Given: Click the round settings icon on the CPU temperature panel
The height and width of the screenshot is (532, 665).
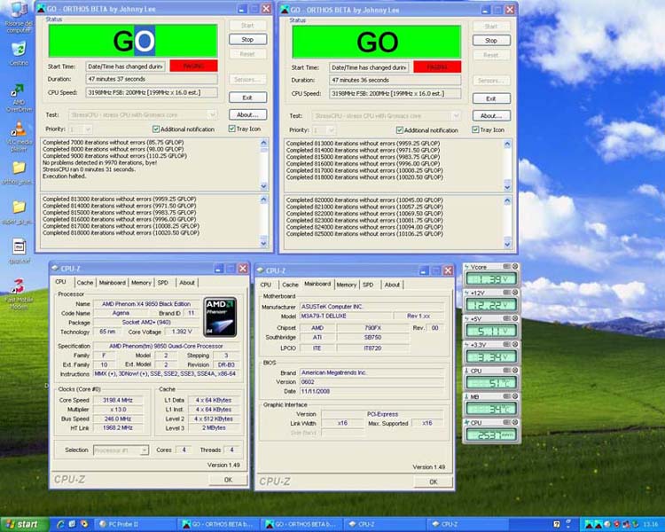Looking at the screenshot, I should coord(515,371).
